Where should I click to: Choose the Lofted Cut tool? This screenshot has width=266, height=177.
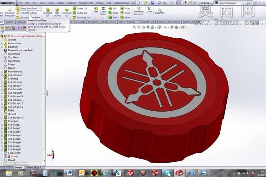point(80,13)
